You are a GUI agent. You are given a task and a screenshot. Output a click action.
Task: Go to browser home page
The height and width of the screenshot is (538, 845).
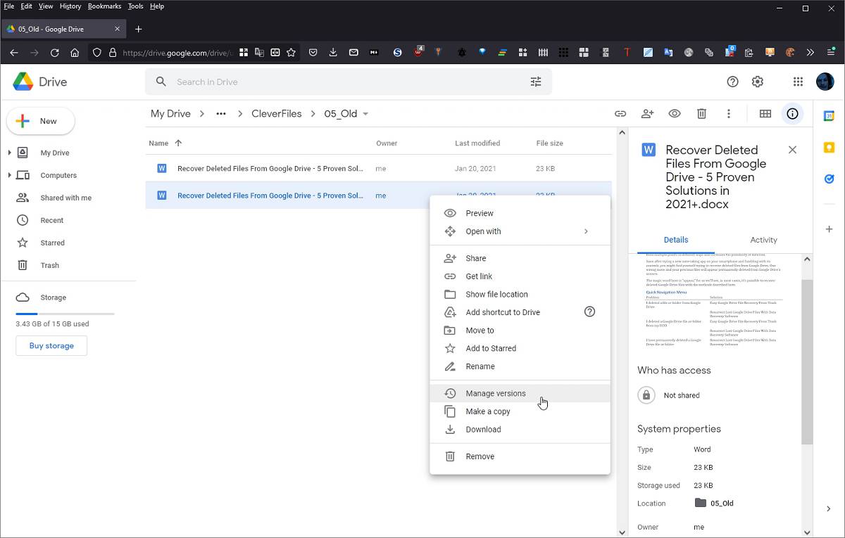click(75, 53)
